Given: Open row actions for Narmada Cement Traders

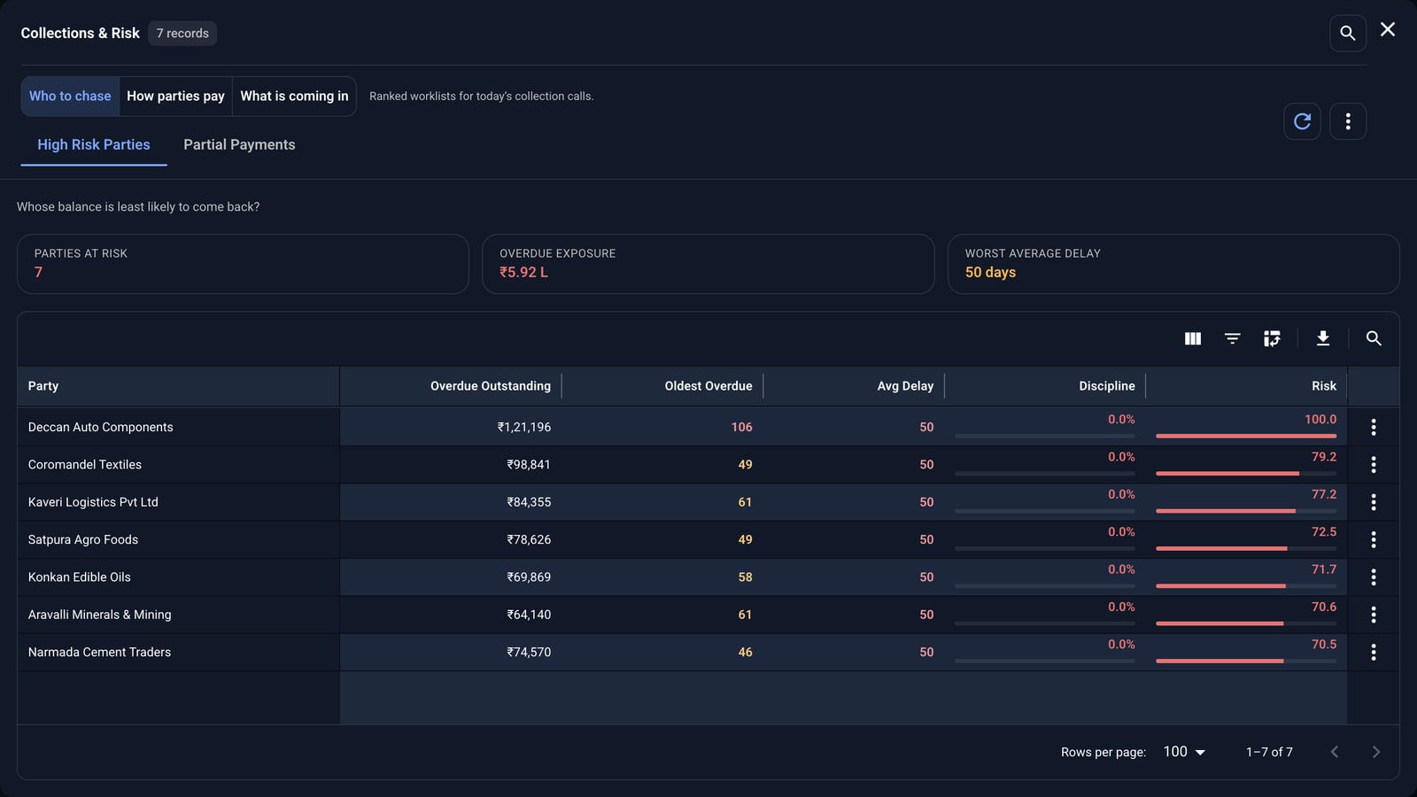Looking at the screenshot, I should click(x=1374, y=652).
